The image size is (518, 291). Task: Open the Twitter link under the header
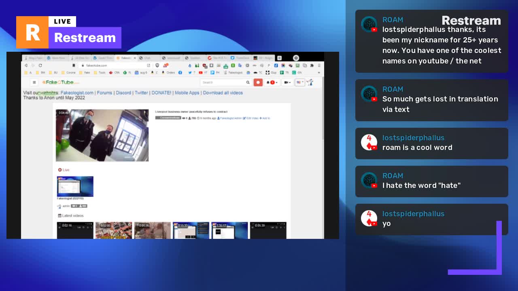(141, 93)
